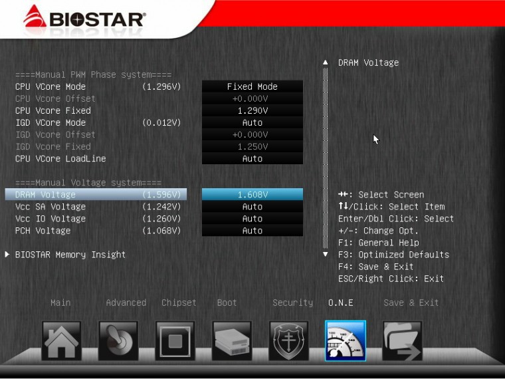Click the DRAM Voltage help title text
The width and height of the screenshot is (505, 379).
pos(368,63)
